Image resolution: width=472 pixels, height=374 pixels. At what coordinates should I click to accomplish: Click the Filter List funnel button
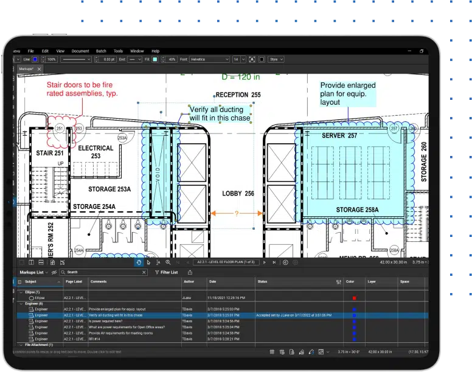166,272
